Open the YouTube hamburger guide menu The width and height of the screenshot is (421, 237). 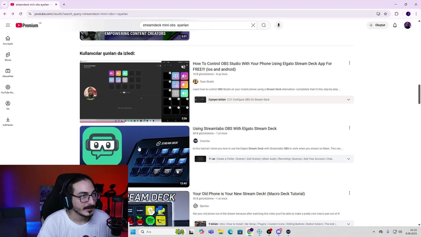(8, 25)
